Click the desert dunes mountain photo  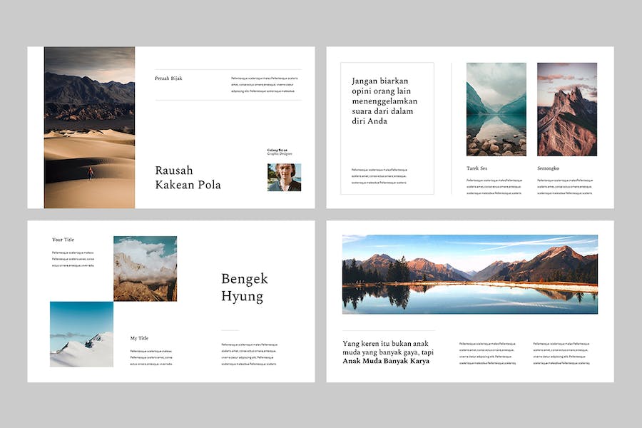click(89, 128)
